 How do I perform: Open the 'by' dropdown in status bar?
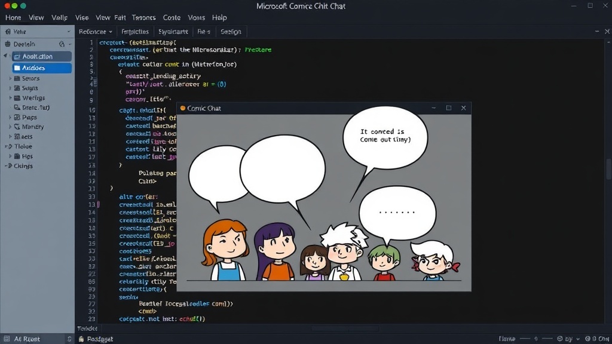[578, 339]
